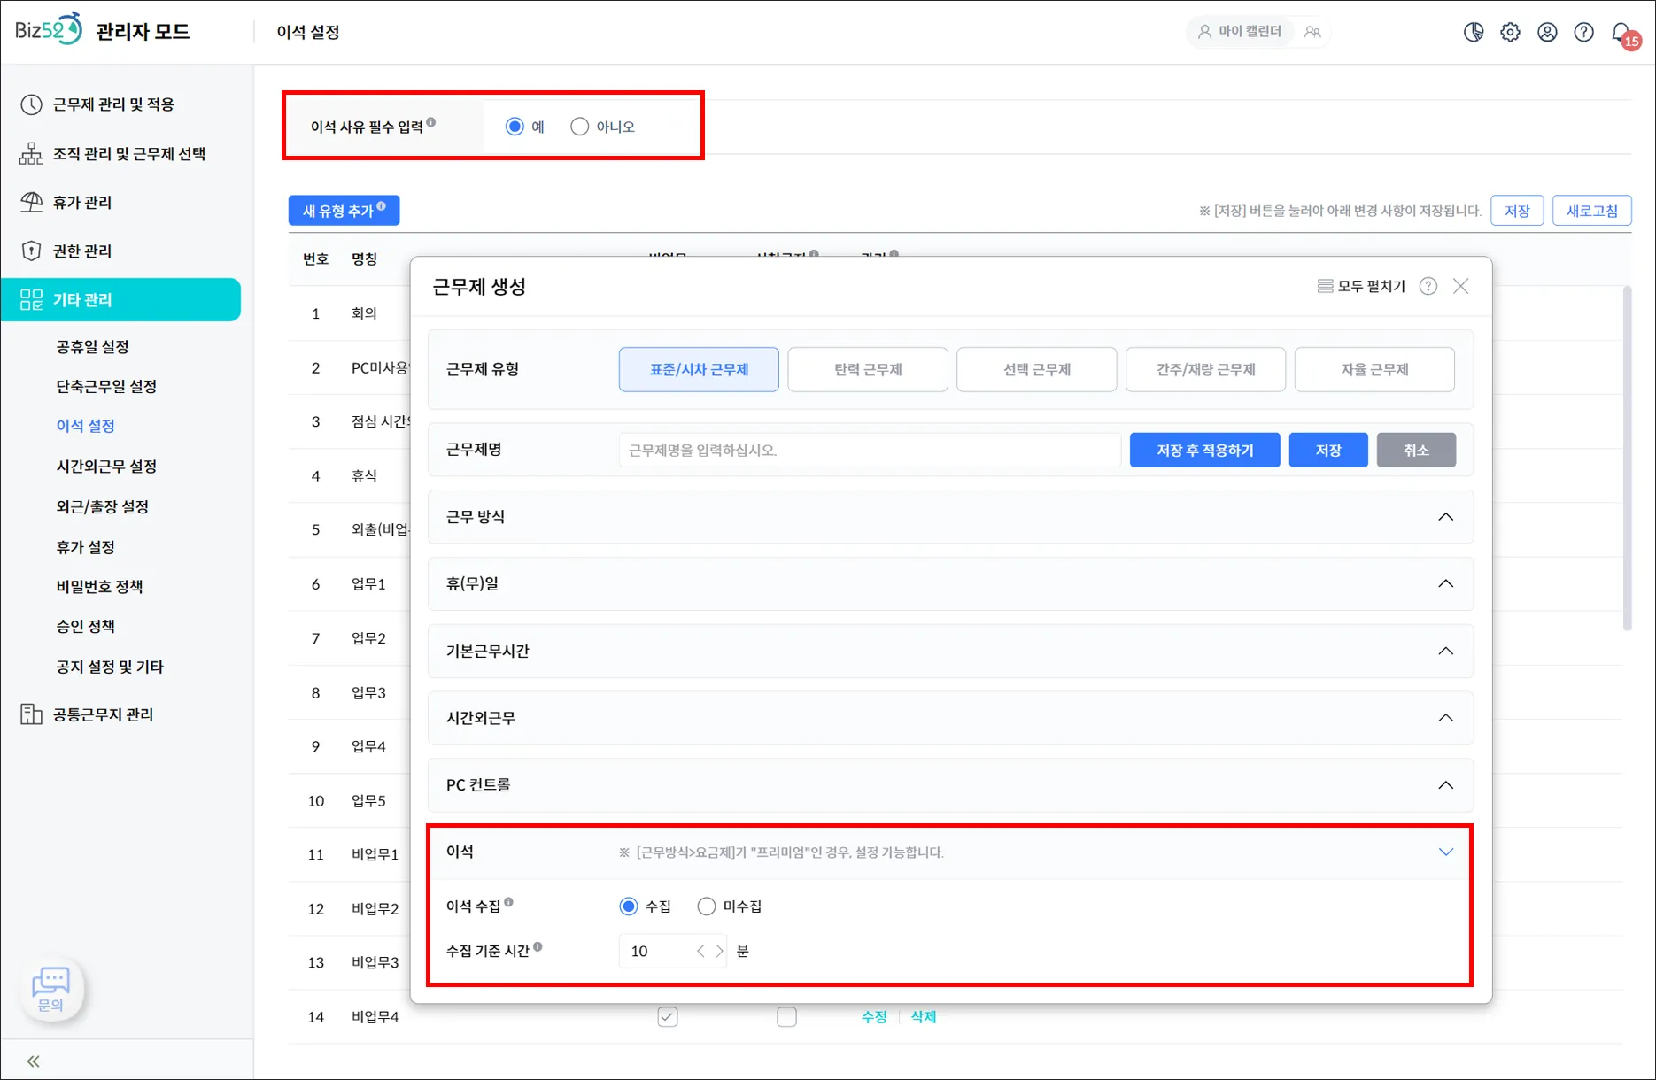Click the 저장 후 적용하기 button
Viewport: 1656px width, 1080px height.
click(x=1204, y=450)
